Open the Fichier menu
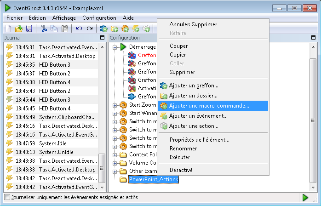The width and height of the screenshot is (321, 206). pos(15,18)
